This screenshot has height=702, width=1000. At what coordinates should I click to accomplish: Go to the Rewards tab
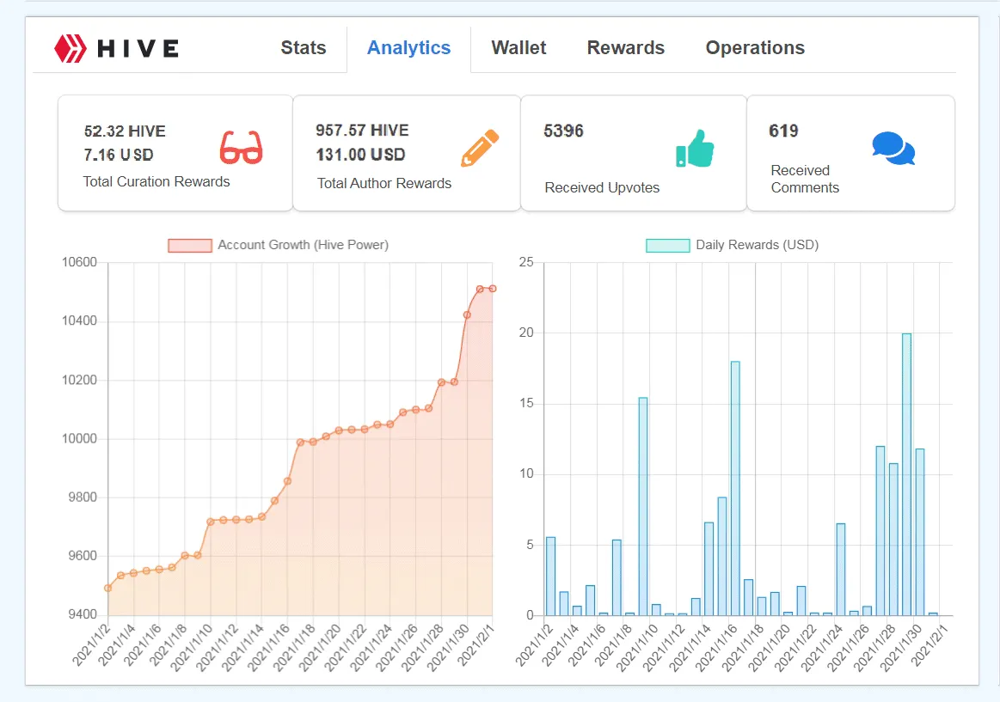tap(626, 48)
